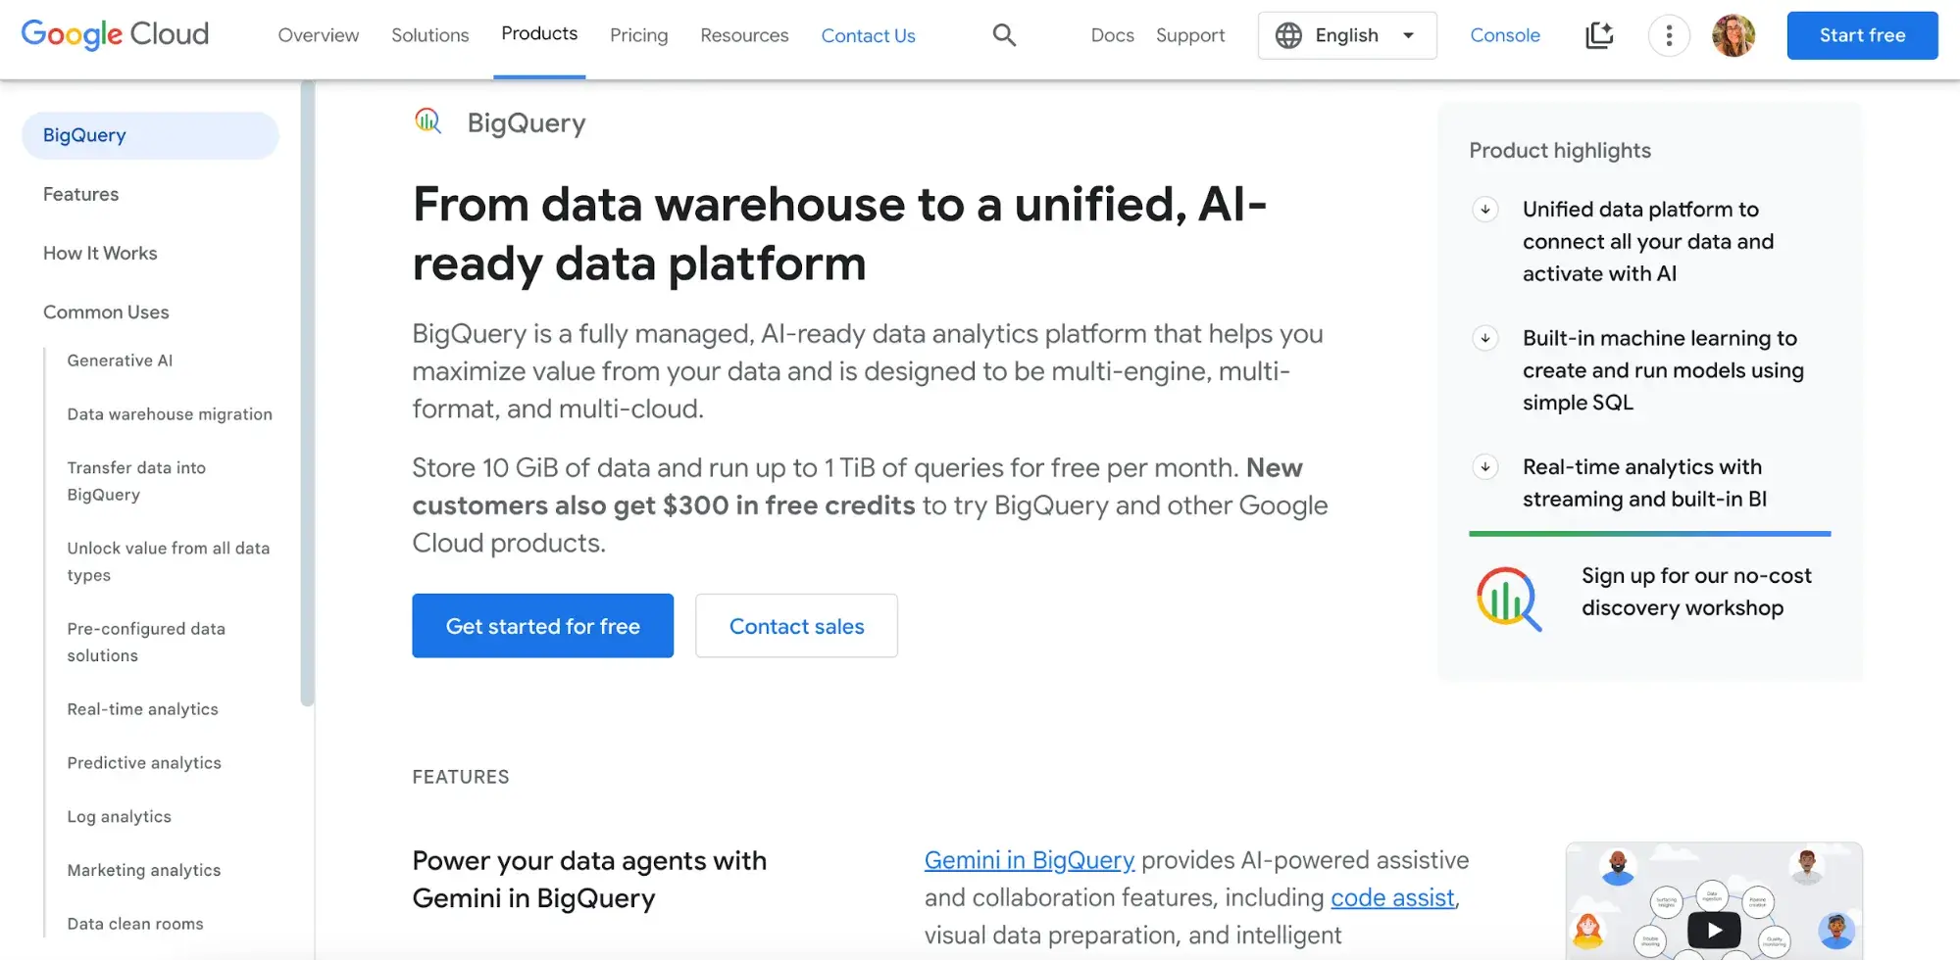Click the Contact sales button
The height and width of the screenshot is (961, 1960).
(x=796, y=626)
